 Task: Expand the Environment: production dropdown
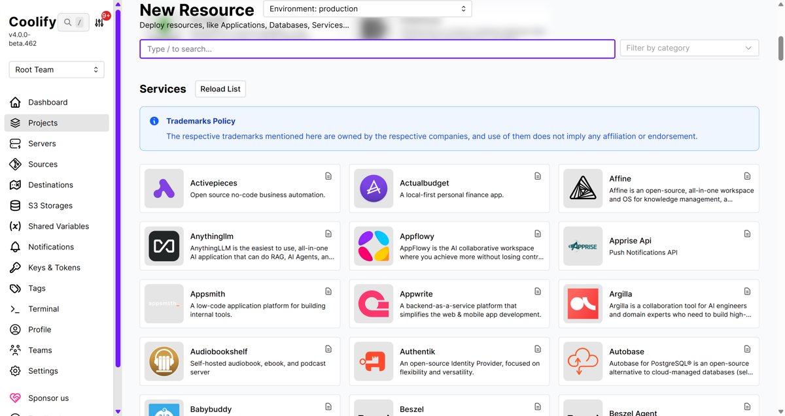(x=367, y=9)
